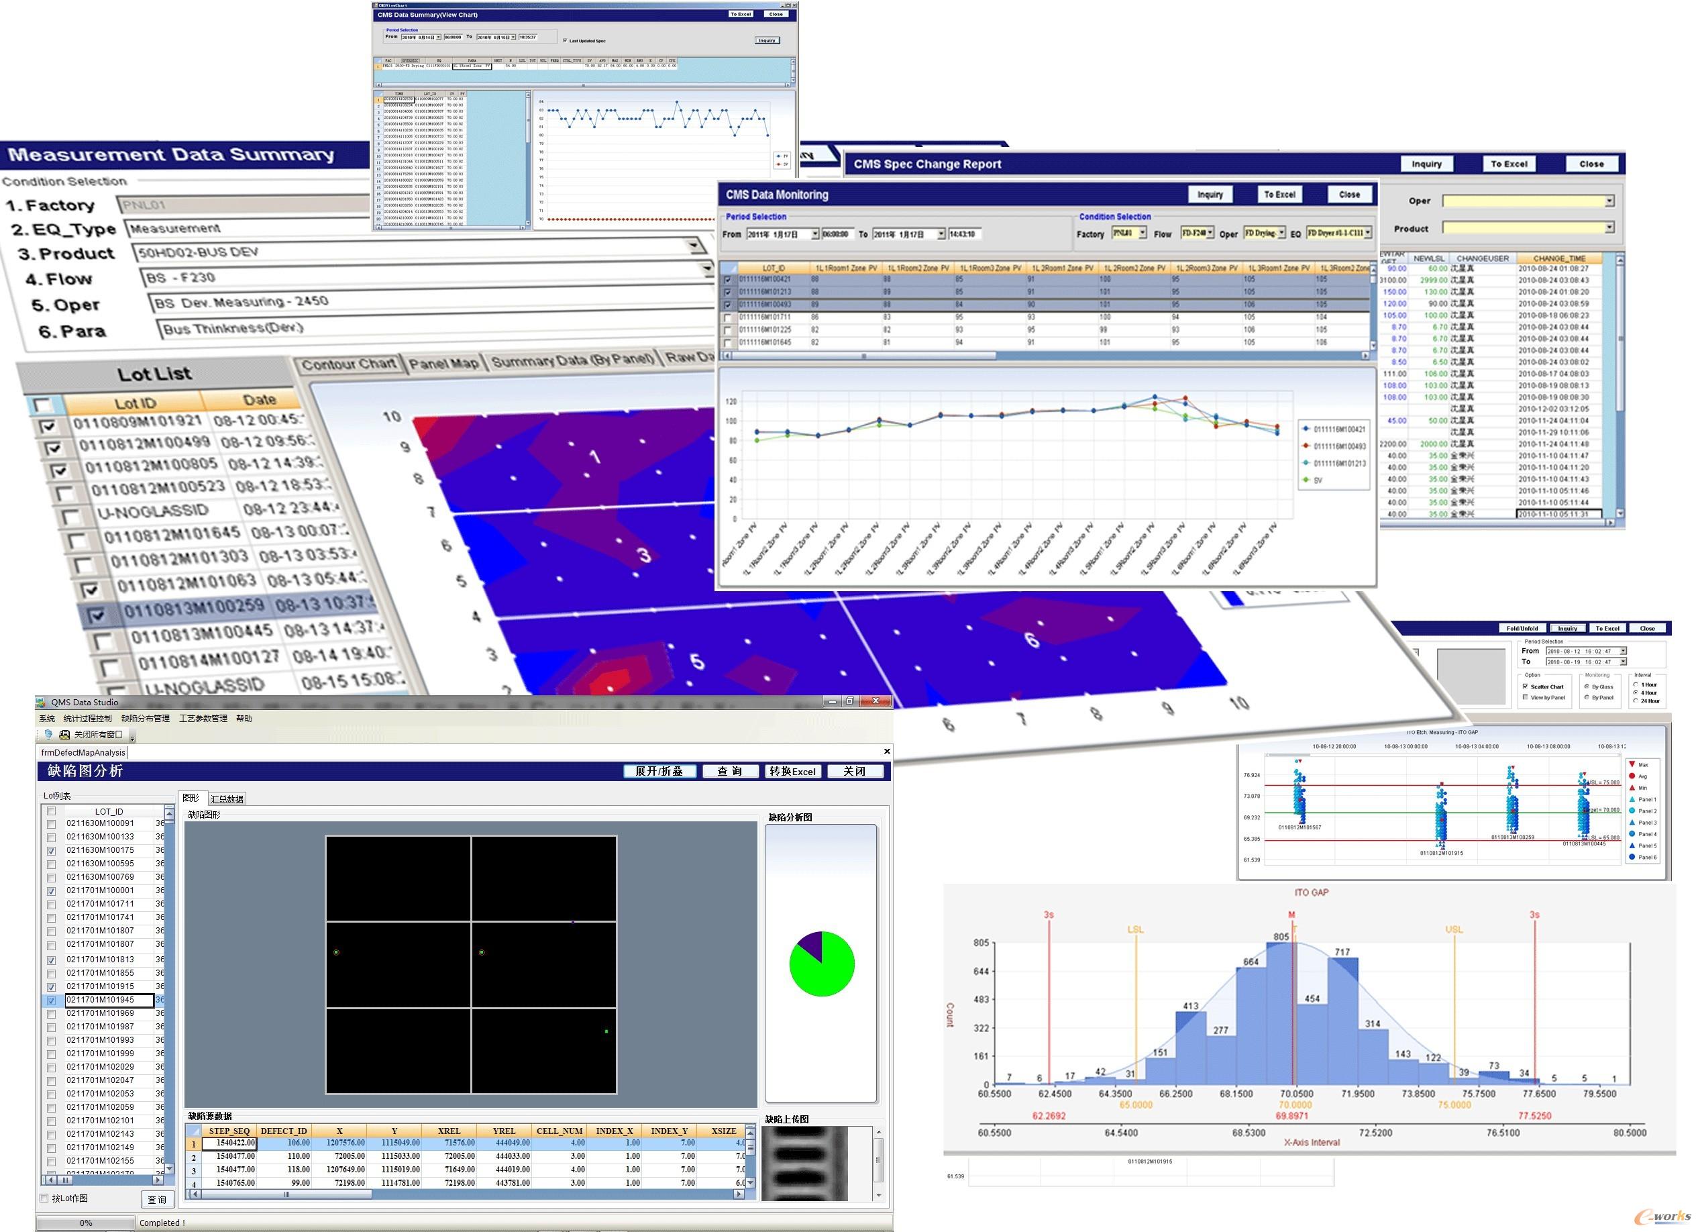Click the defect upload image thumbnail
The width and height of the screenshot is (1698, 1232).
804,1162
